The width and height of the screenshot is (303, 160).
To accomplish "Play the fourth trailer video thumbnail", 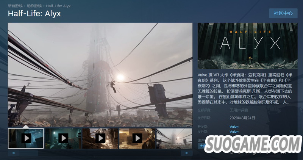I will click(x=137, y=138).
